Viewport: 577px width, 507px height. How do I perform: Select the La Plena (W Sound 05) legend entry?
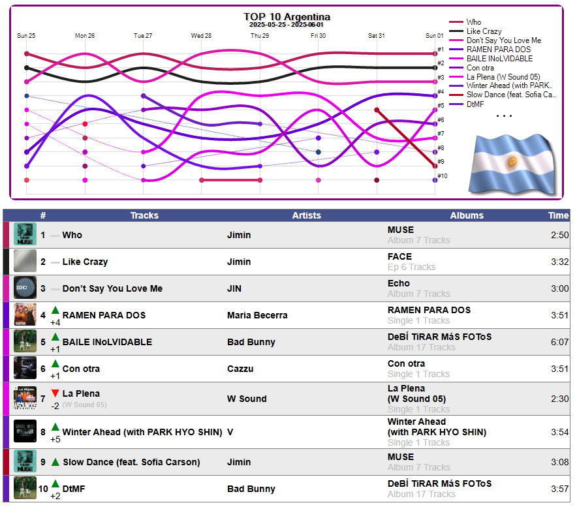(495, 77)
